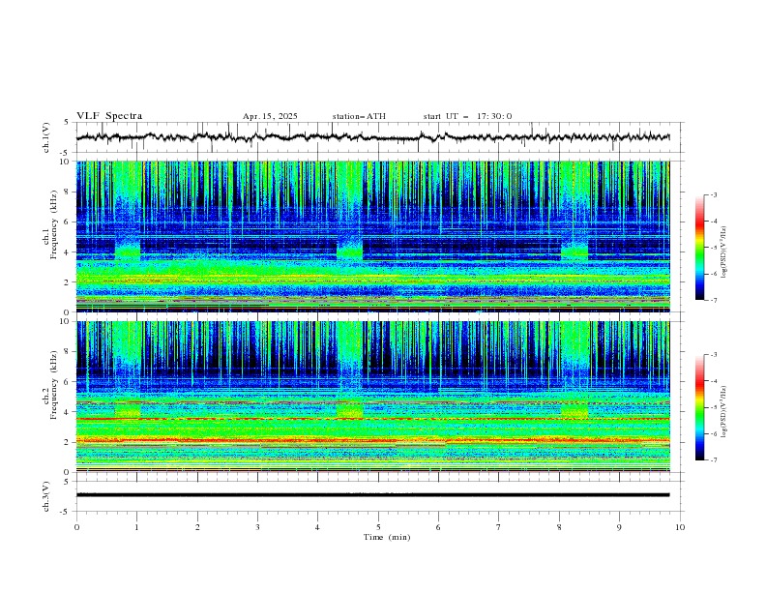766x592 pixels.
Task: Select the ch.1 color bar log(PSD) label
Action: pos(724,252)
